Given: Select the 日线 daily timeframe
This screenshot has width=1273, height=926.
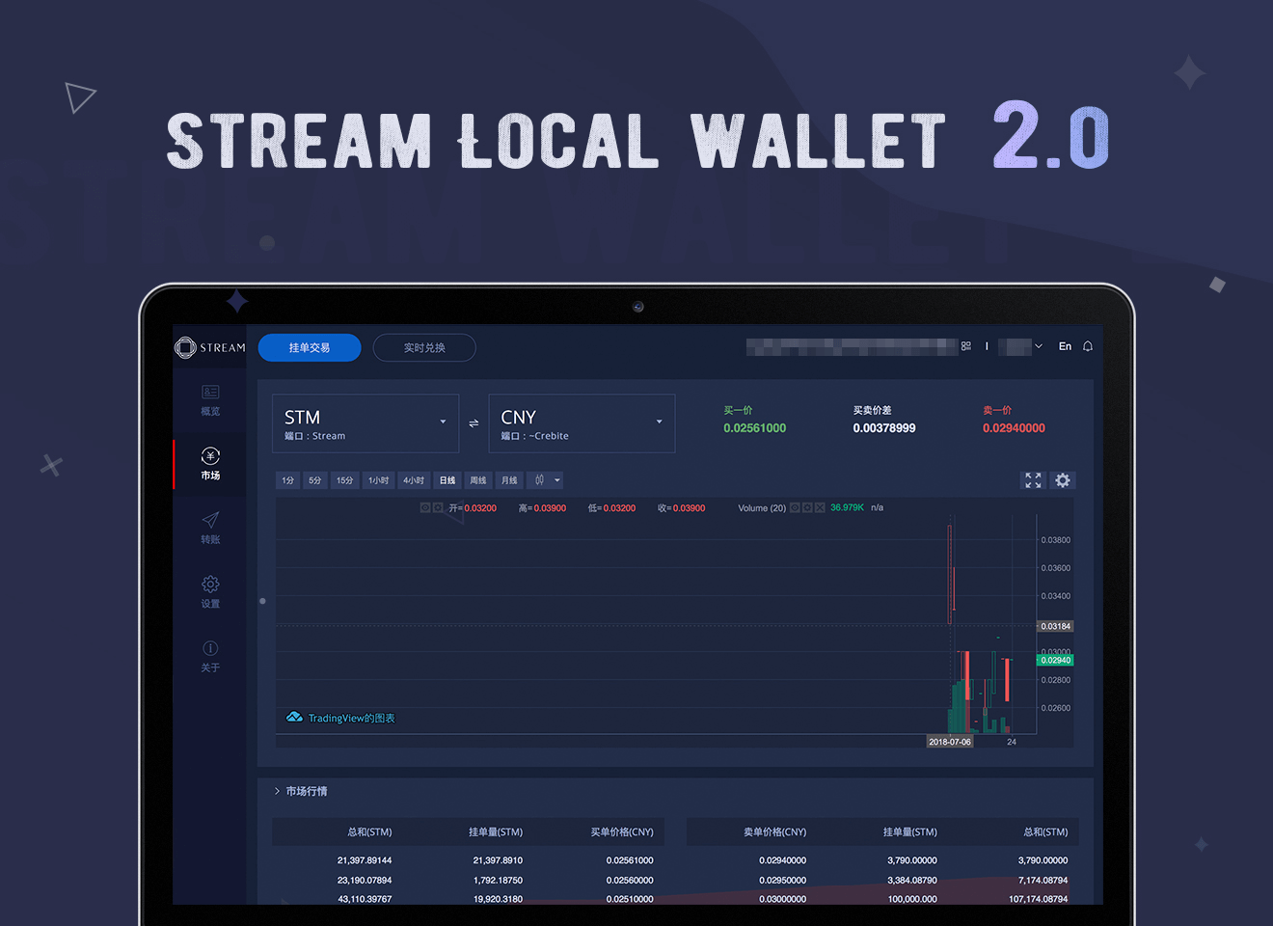Looking at the screenshot, I should click(447, 480).
